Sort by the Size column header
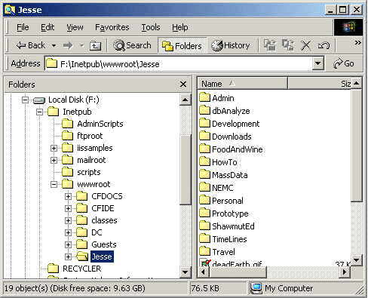Image resolution: width=368 pixels, height=298 pixels. tap(319, 84)
